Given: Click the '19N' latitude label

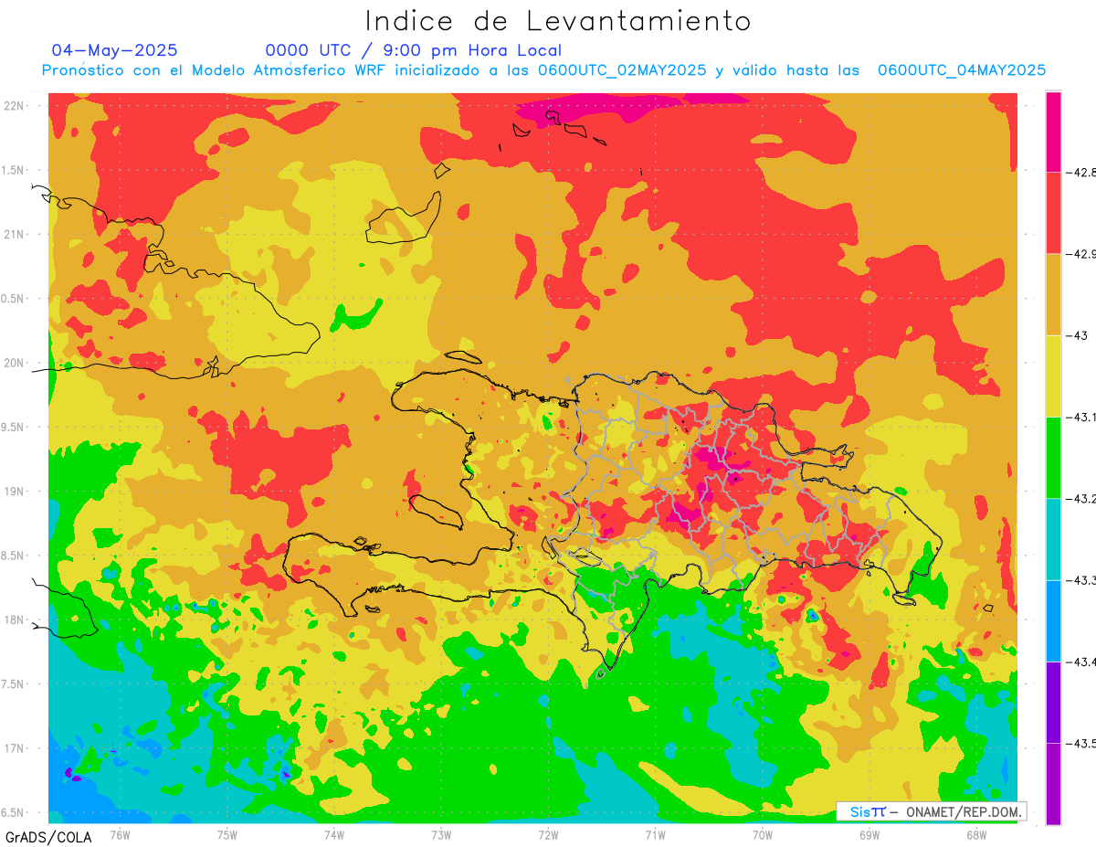Looking at the screenshot, I should coord(16,492).
